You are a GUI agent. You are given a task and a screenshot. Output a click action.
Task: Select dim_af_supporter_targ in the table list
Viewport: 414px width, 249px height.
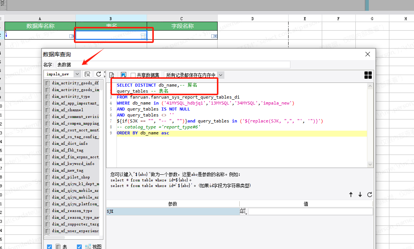click(x=75, y=224)
